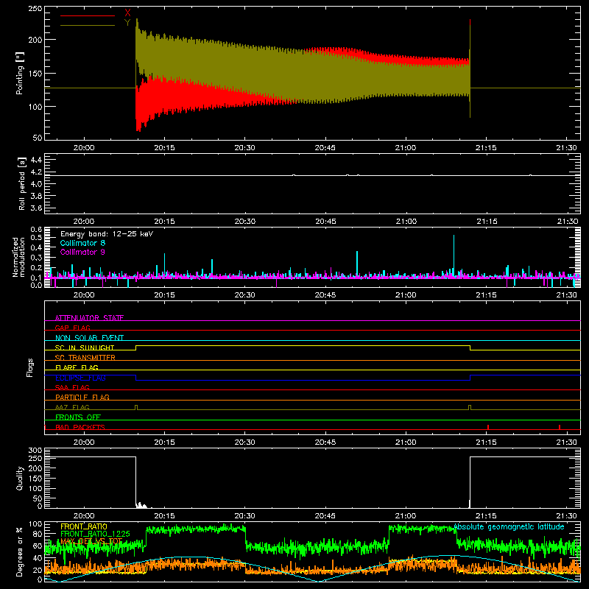Click the red legend line for X
Viewport: 589px width, 589px height.
click(x=88, y=15)
